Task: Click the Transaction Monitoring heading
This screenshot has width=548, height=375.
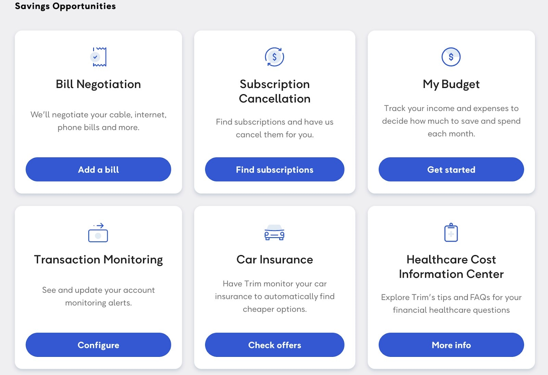Action: (98, 260)
